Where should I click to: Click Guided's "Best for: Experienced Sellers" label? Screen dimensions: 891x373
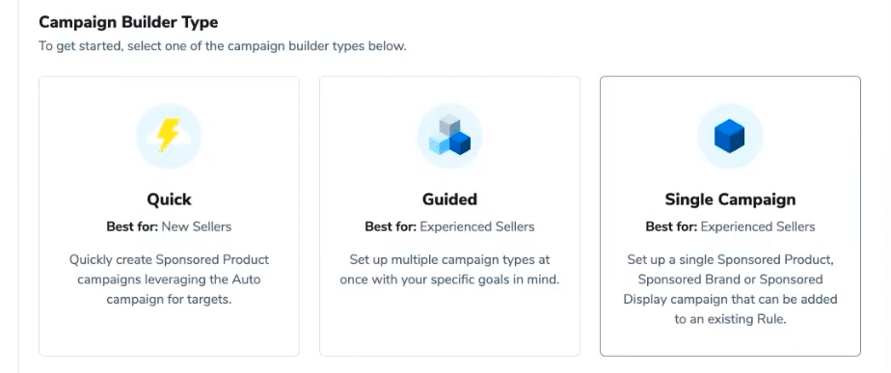coord(449,227)
